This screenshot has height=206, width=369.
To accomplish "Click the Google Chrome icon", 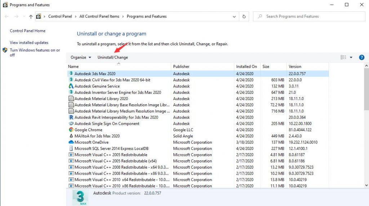I will [x=71, y=130].
